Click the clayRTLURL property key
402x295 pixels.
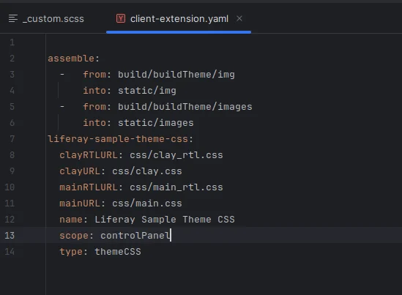tap(89, 155)
